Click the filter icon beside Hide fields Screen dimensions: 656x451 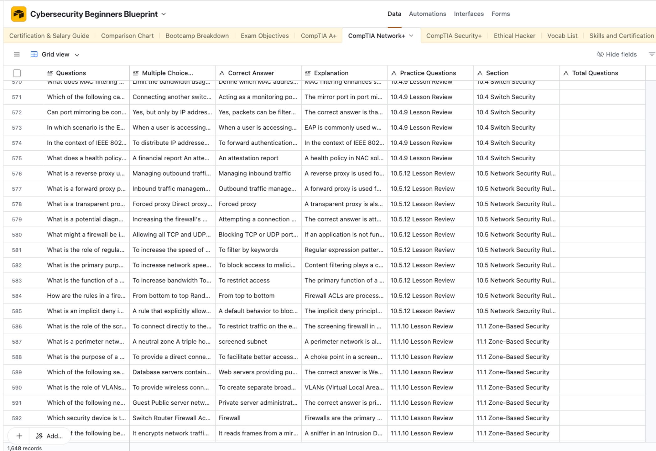(x=652, y=54)
